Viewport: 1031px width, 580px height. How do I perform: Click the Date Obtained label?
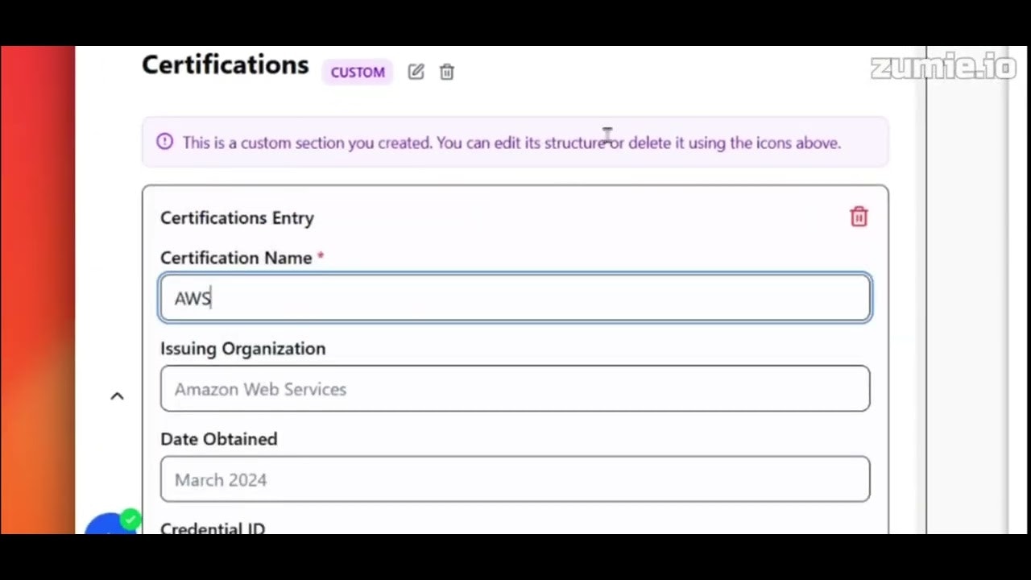tap(219, 439)
